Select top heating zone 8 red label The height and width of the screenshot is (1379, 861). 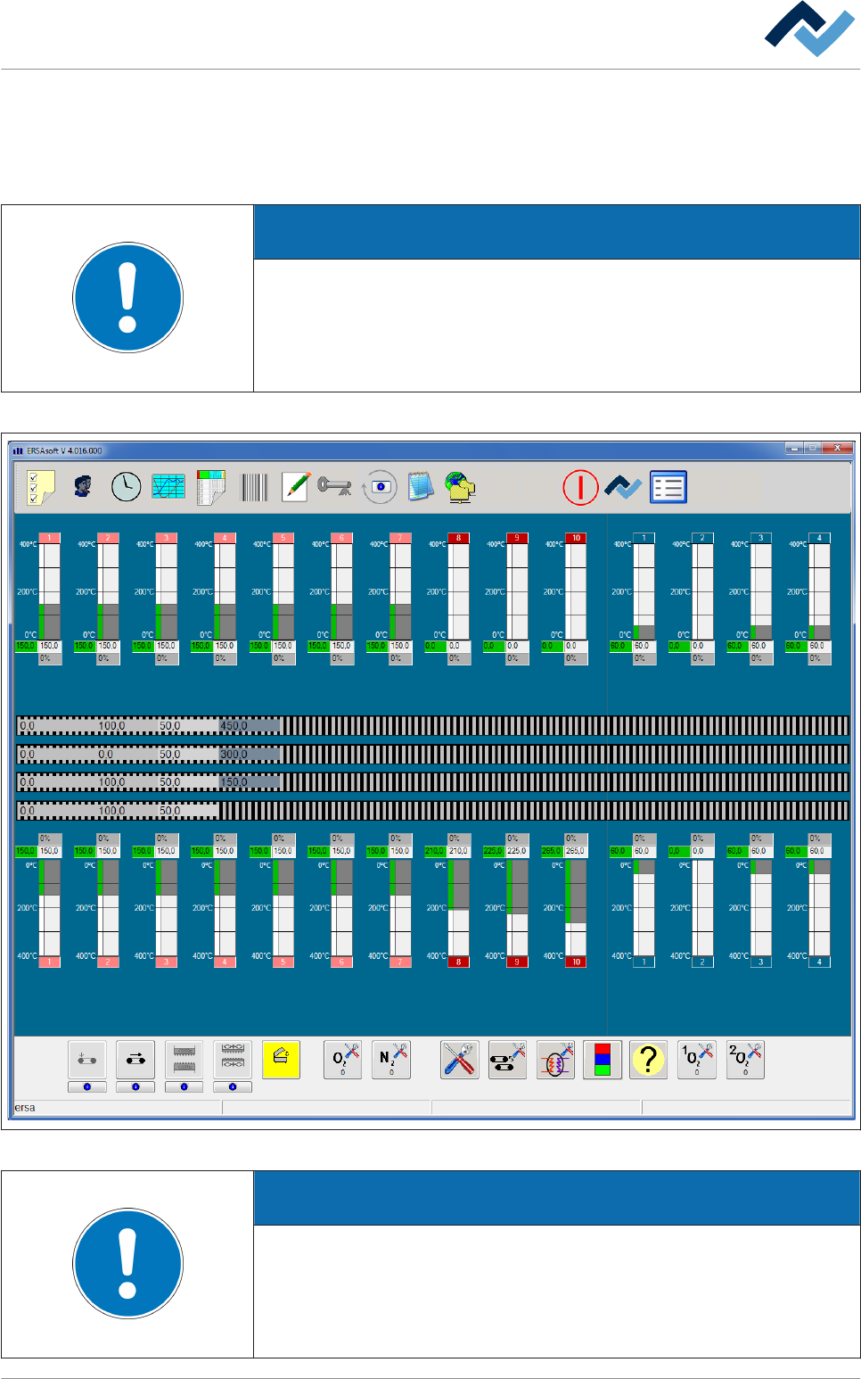click(x=459, y=538)
